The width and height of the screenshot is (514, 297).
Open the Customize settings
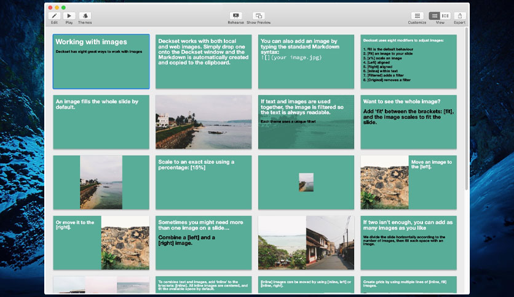pyautogui.click(x=417, y=16)
